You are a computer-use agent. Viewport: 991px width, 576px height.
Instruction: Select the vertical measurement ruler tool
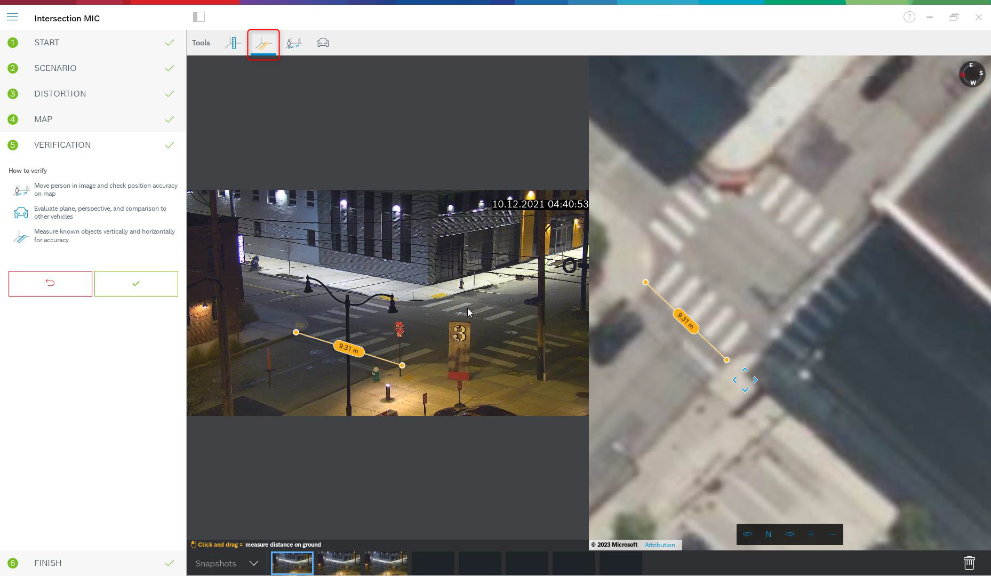click(233, 43)
